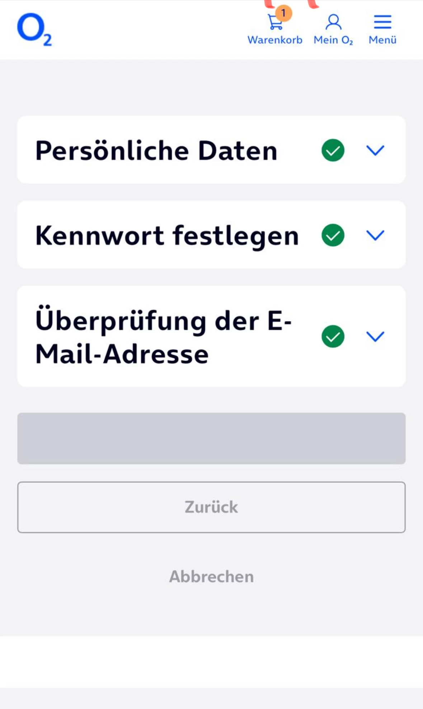Expand the Kennwort festlegen section chevron

point(375,235)
